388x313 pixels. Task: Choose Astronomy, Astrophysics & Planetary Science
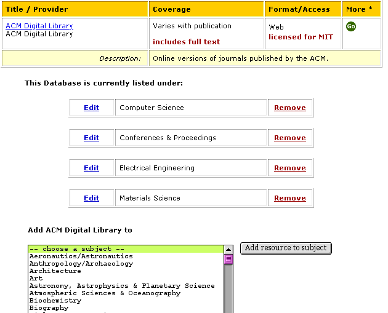[x=122, y=286]
